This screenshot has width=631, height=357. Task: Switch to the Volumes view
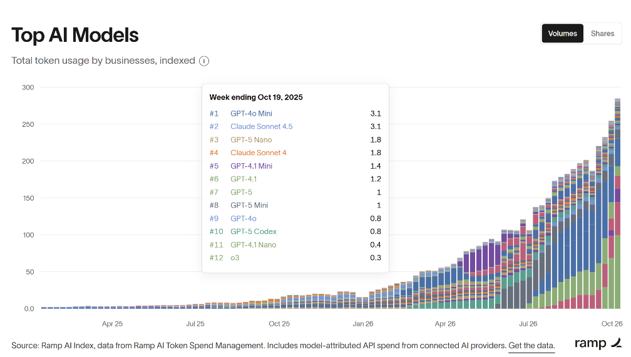click(562, 33)
